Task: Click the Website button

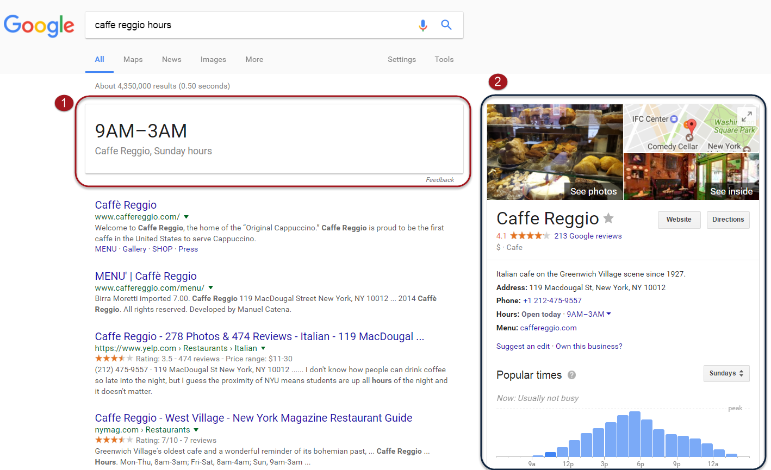Action: click(x=679, y=220)
